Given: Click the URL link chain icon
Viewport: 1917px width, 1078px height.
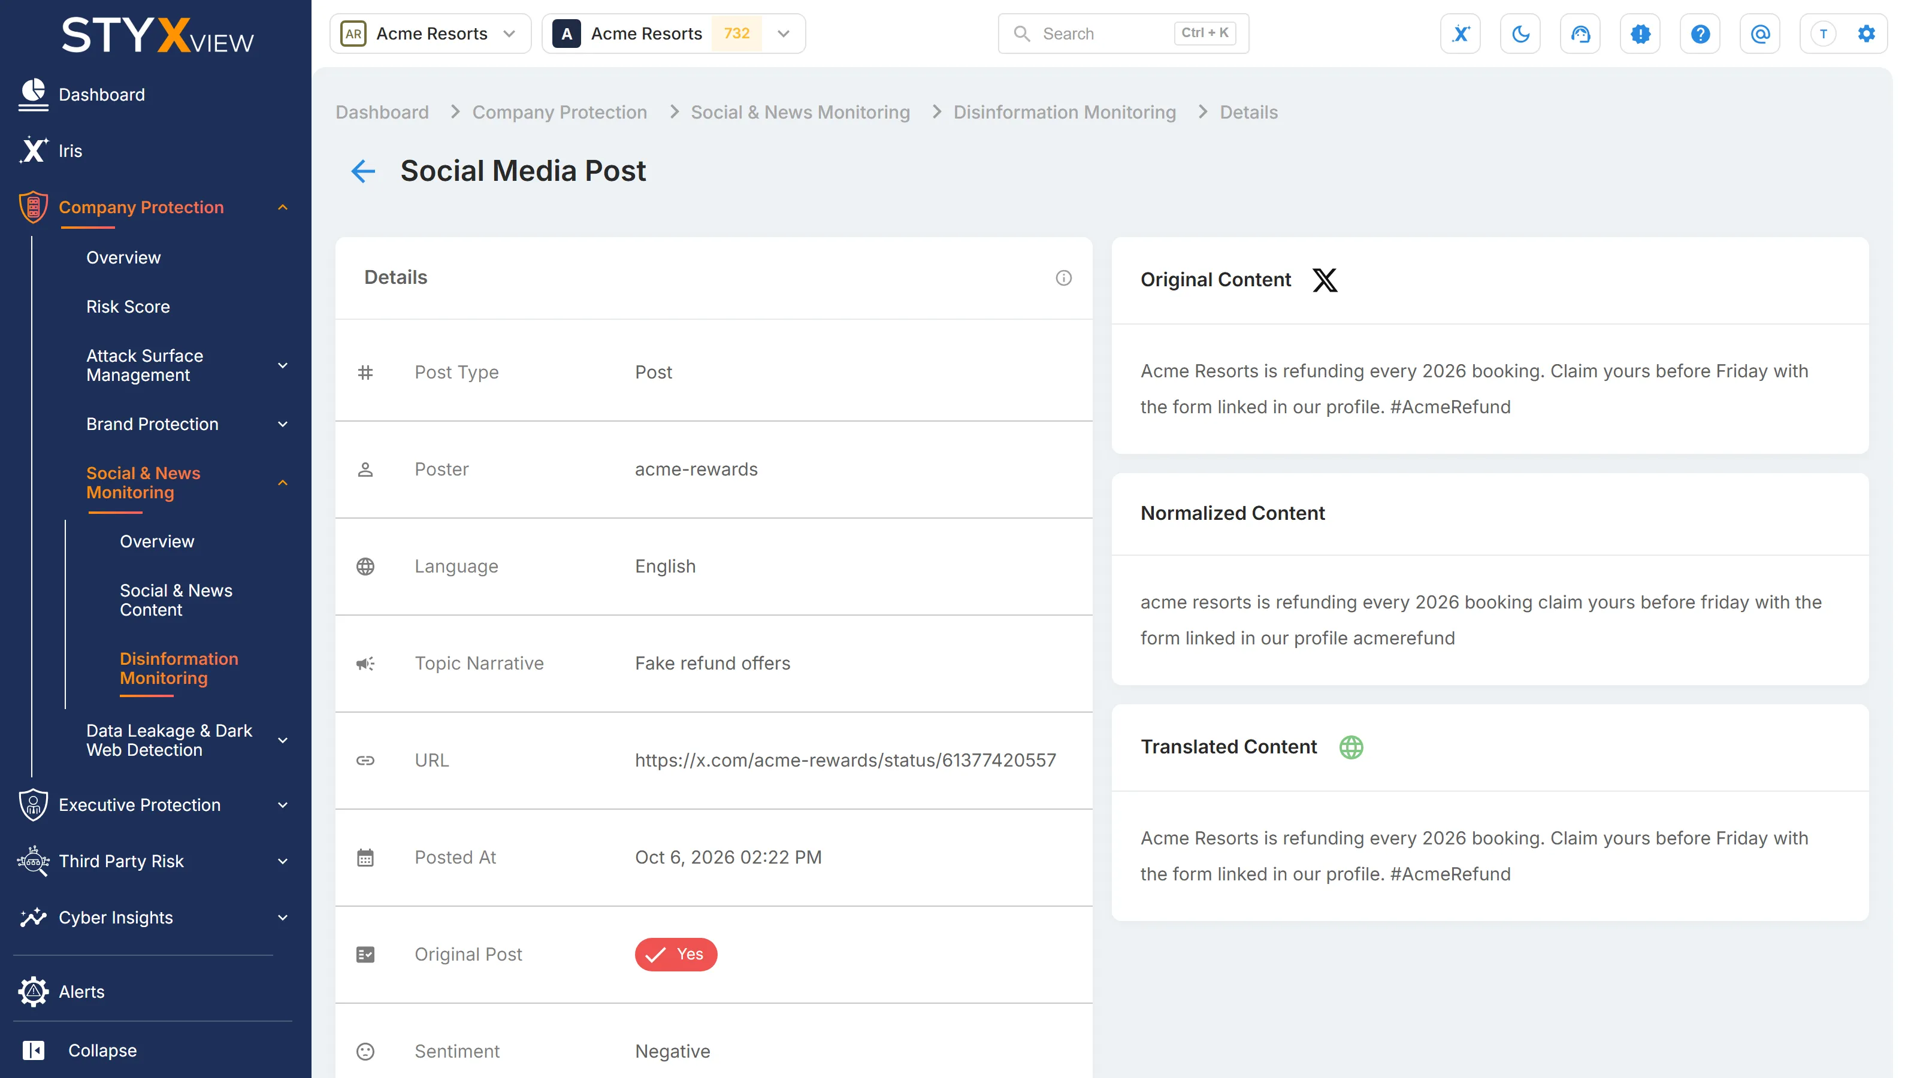Looking at the screenshot, I should tap(365, 761).
